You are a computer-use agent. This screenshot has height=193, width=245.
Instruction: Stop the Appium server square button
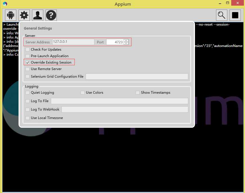click(235, 15)
